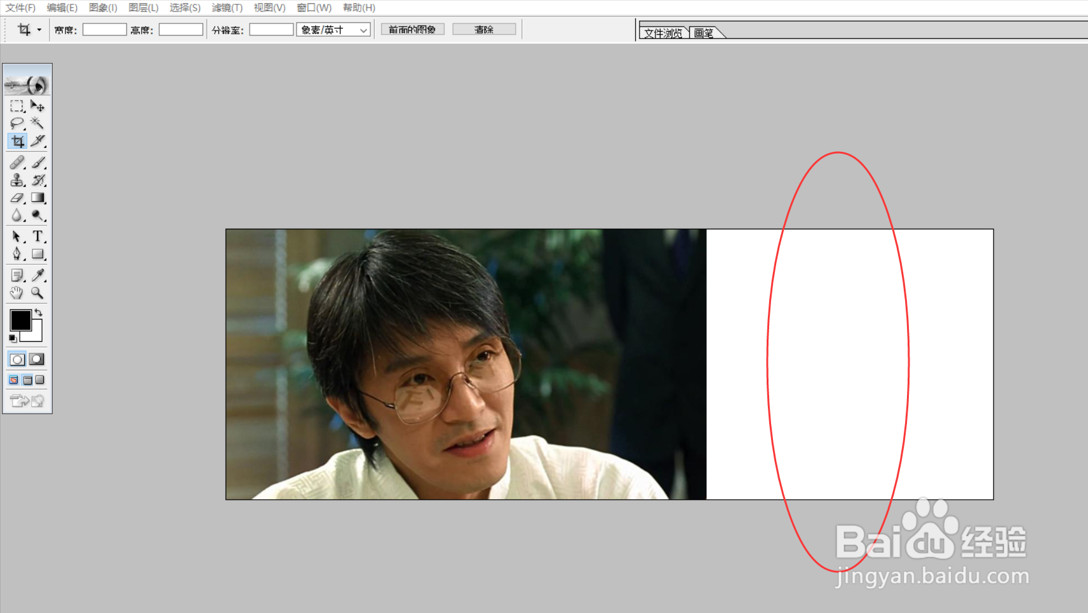The image size is (1088, 613).
Task: Select the Eyedropper tool
Action: click(37, 275)
